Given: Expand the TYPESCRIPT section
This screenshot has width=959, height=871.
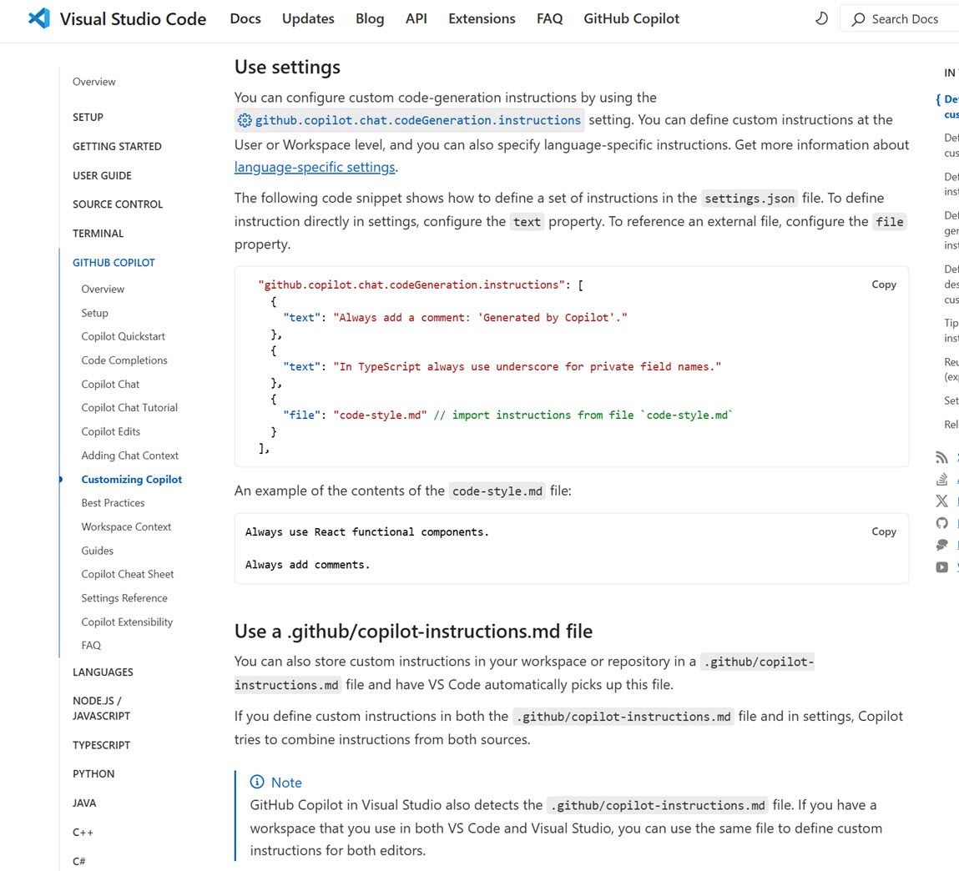Looking at the screenshot, I should click(101, 744).
